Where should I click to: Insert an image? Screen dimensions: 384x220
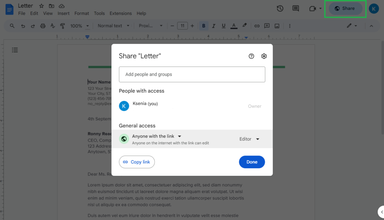pos(277,26)
